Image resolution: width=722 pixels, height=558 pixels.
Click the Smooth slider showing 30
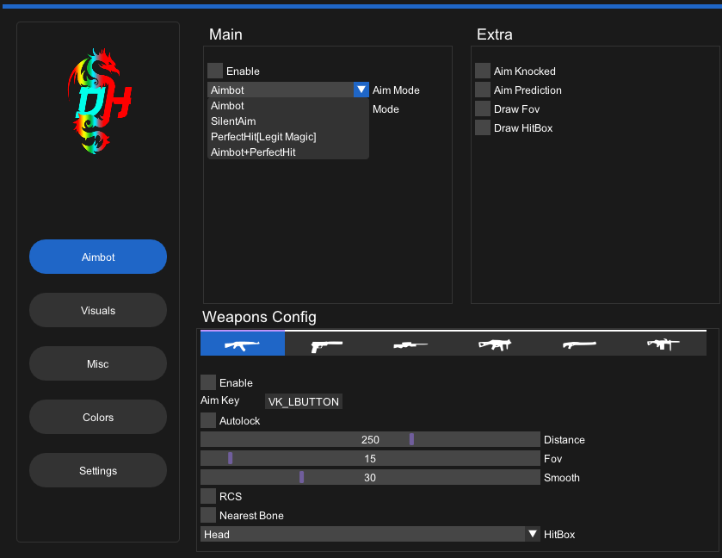[370, 477]
